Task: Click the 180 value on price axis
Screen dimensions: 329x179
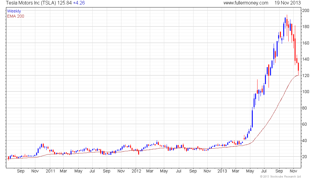Action: click(305, 27)
